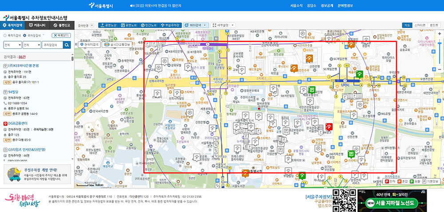The image size is (444, 212).
Task: Click the speaker announcement icon
Action: tap(132, 6)
